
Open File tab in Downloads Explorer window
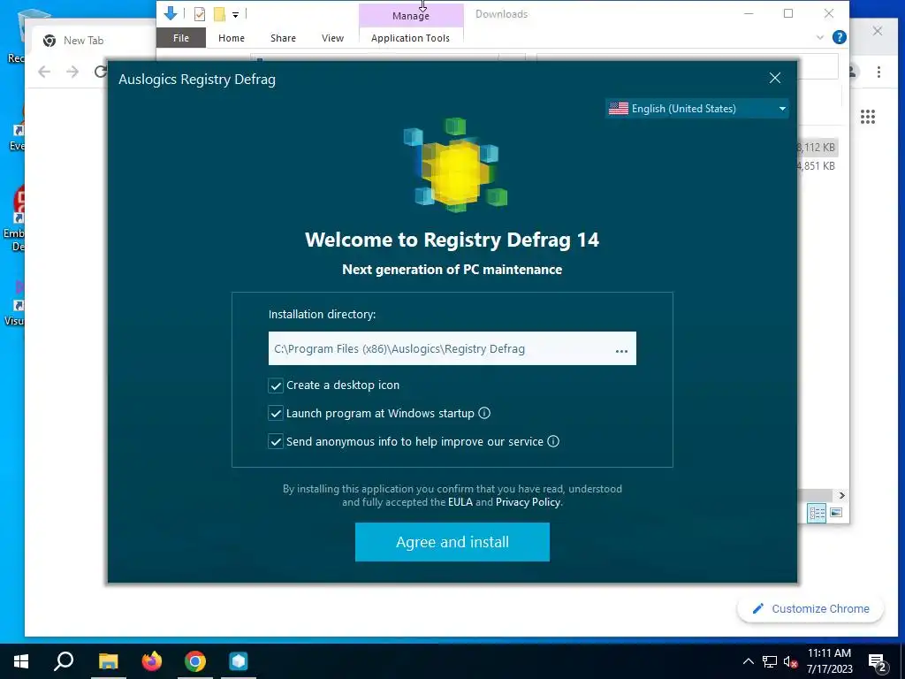point(180,37)
